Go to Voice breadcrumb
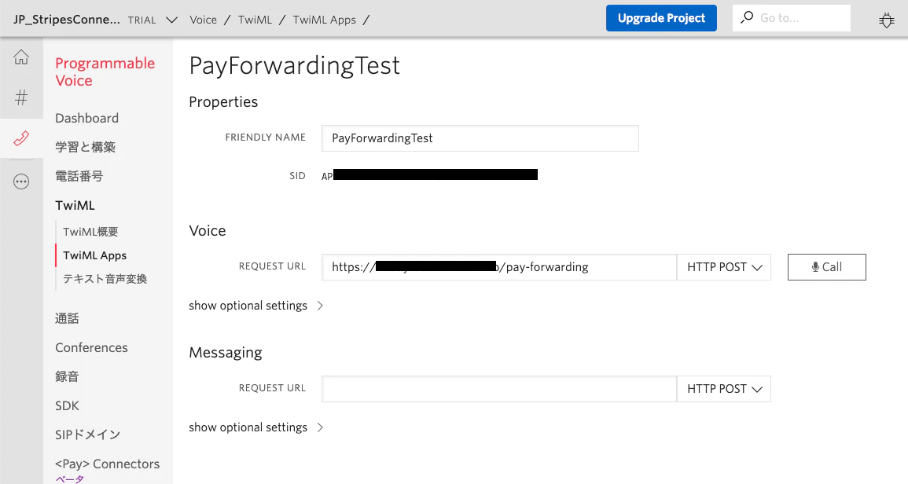The width and height of the screenshot is (908, 484). tap(204, 20)
